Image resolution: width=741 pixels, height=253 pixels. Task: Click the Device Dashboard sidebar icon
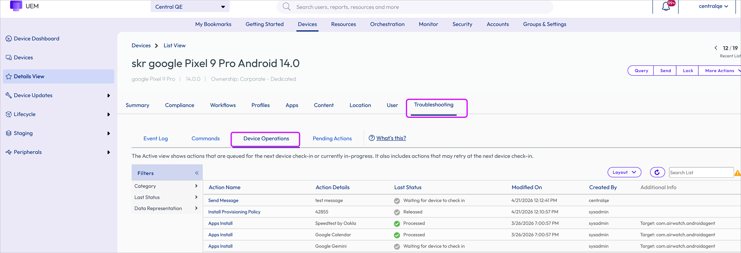[x=8, y=39]
